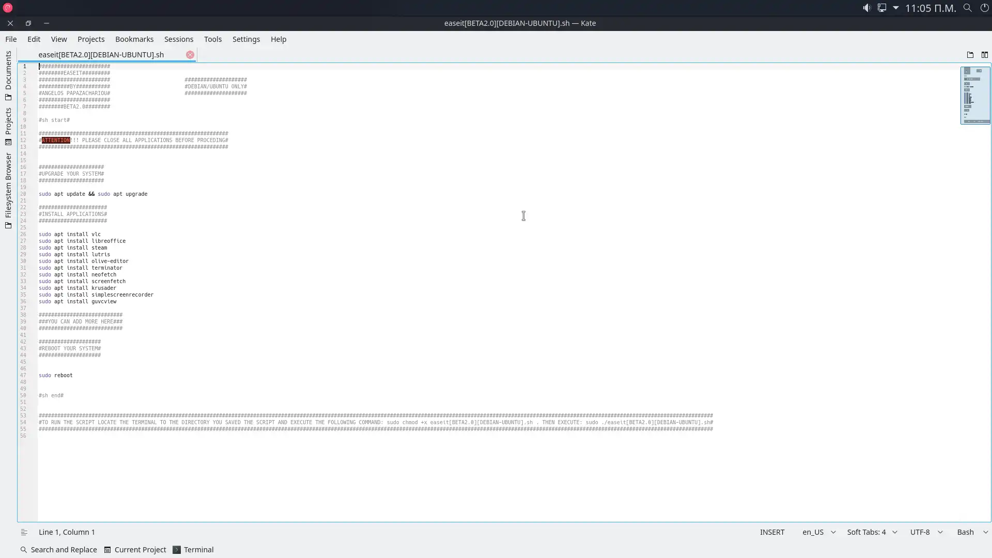Click the highlighted ATTENTION word
Viewport: 992px width, 558px height.
click(x=56, y=141)
